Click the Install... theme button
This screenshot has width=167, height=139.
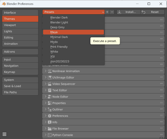[128, 12]
